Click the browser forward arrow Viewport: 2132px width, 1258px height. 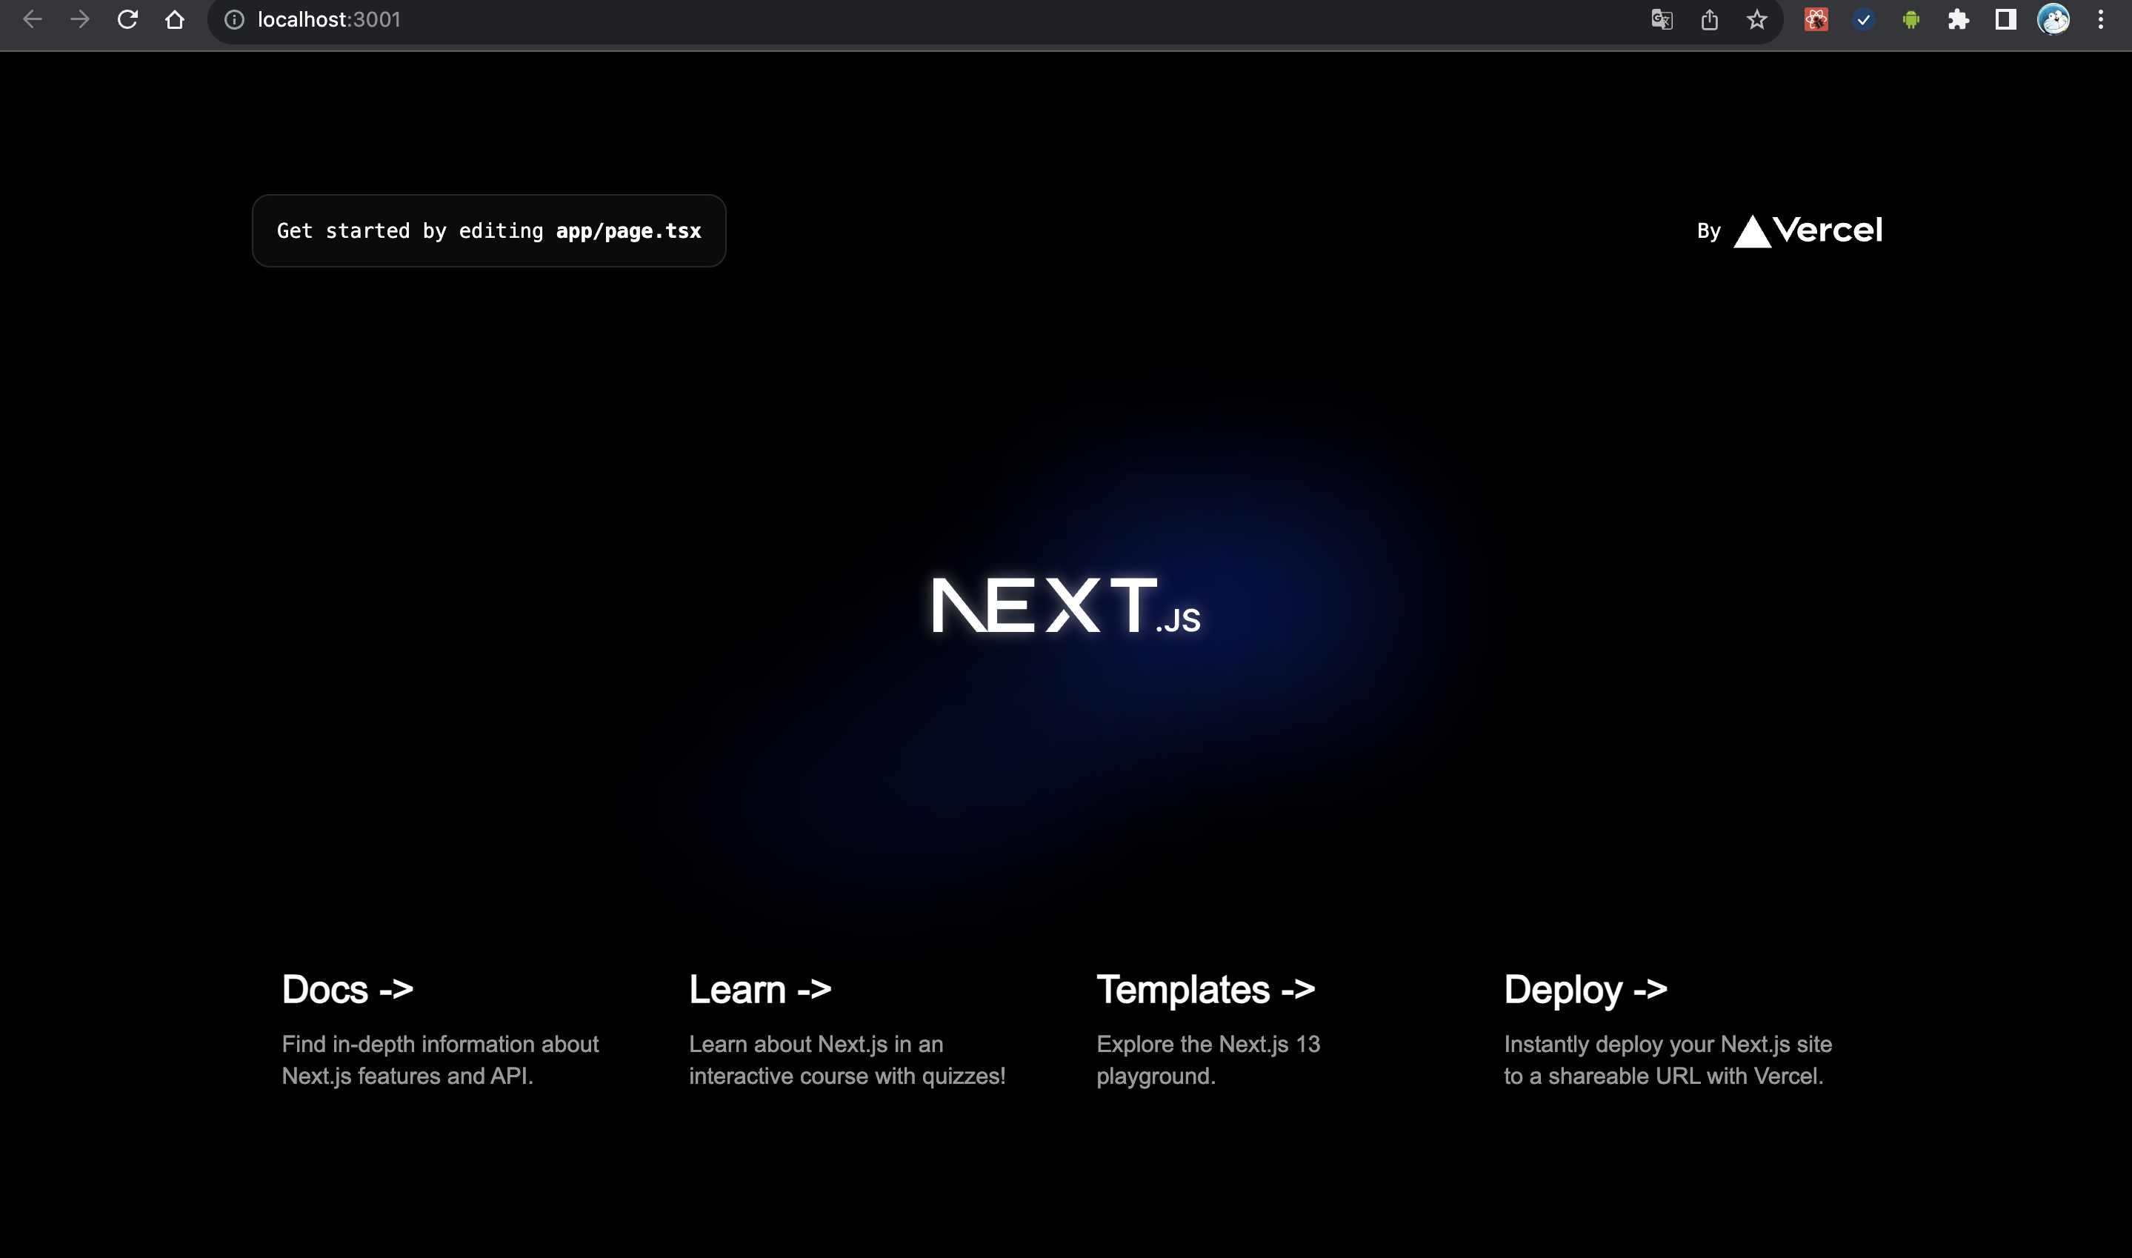point(80,19)
